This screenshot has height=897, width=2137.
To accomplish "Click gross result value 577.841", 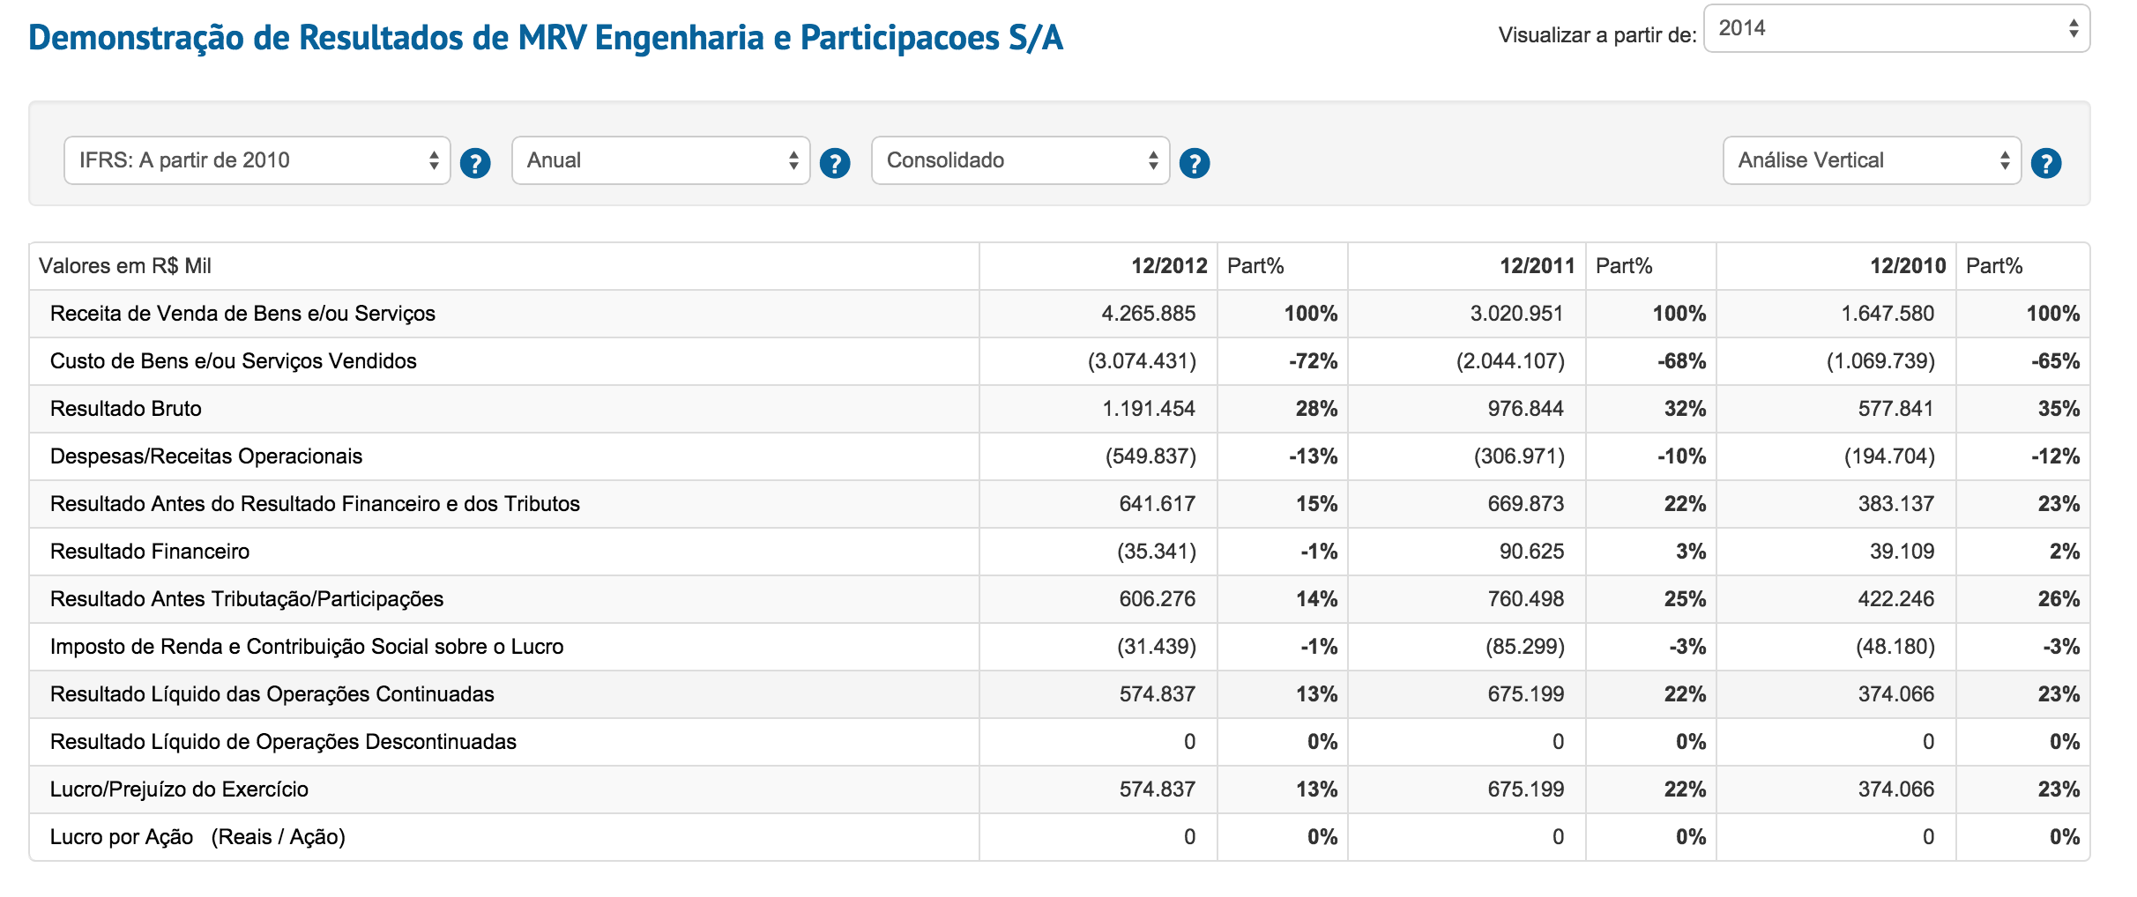I will click(1896, 409).
